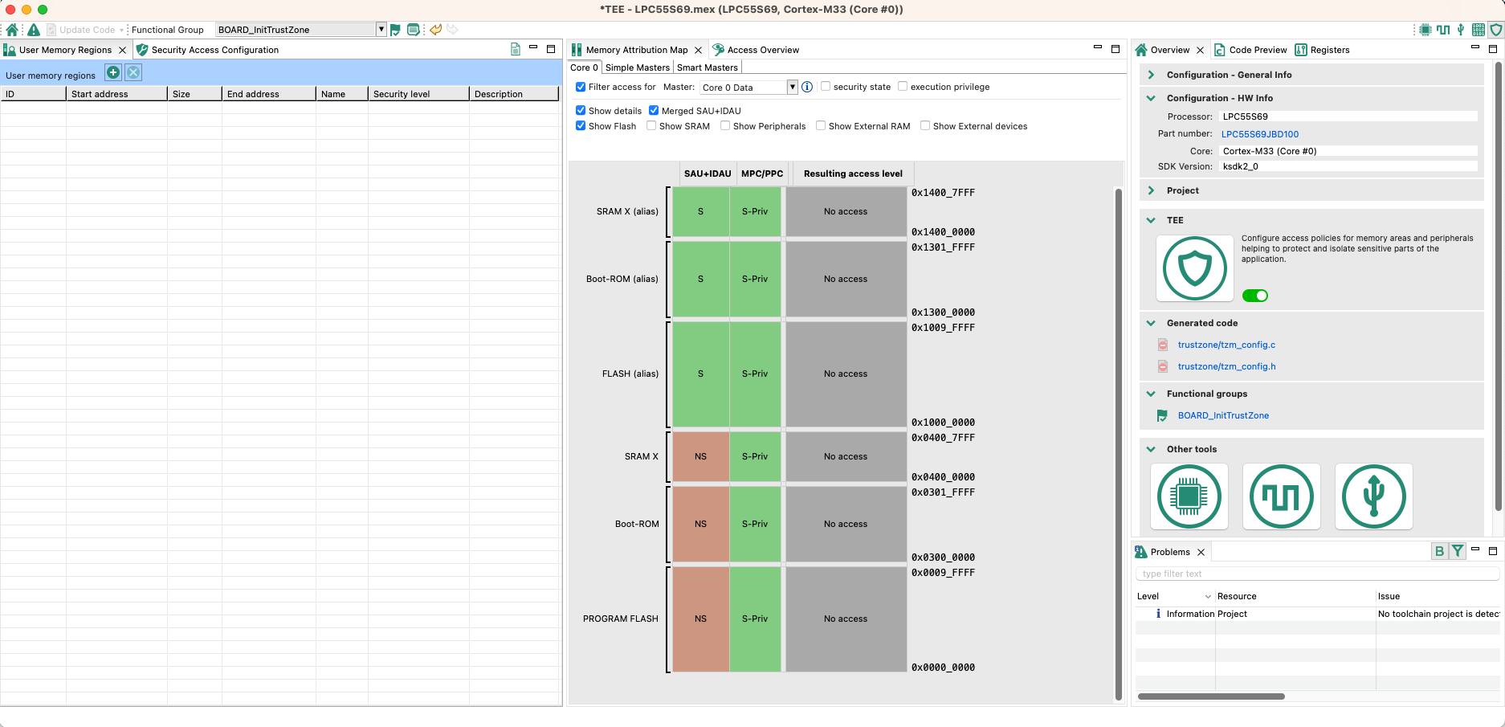1505x727 pixels.
Task: Click the master info icon
Action: (807, 87)
